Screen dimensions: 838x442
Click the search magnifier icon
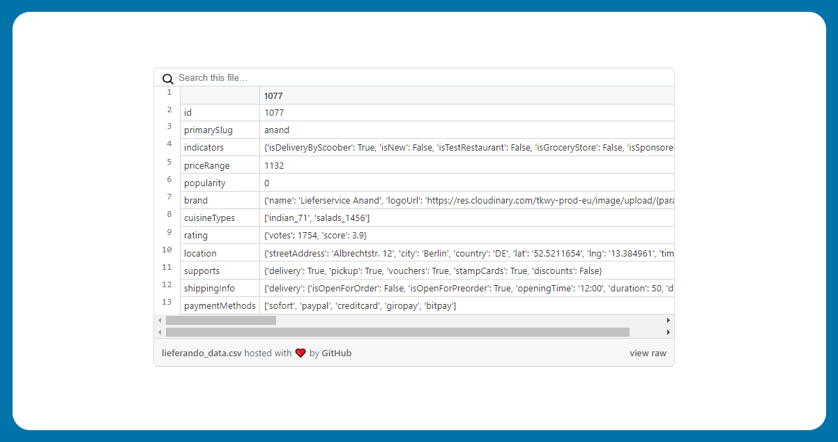[167, 79]
